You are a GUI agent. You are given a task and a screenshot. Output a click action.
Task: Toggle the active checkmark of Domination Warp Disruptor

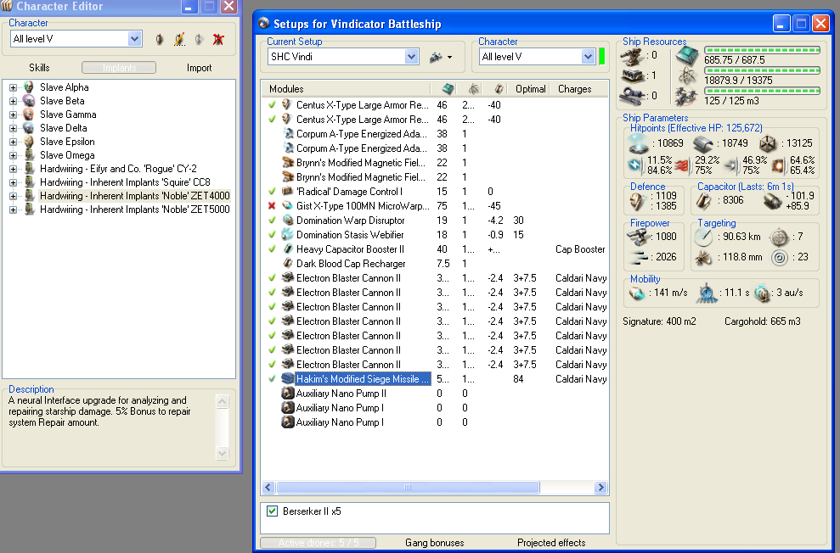[x=272, y=221]
